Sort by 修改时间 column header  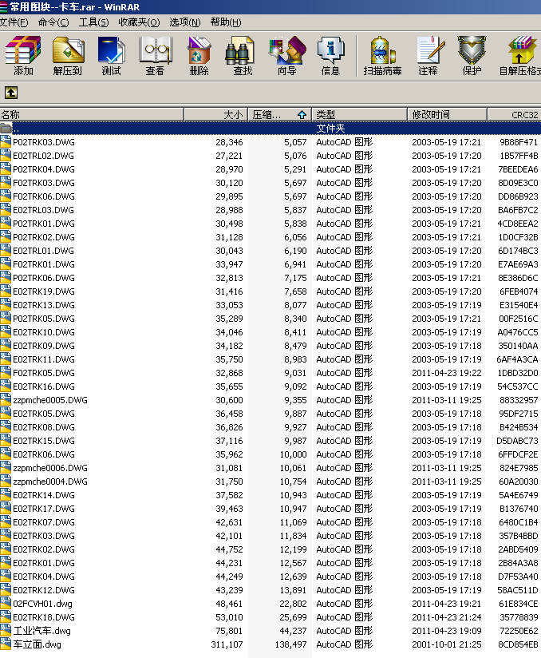pyautogui.click(x=447, y=114)
